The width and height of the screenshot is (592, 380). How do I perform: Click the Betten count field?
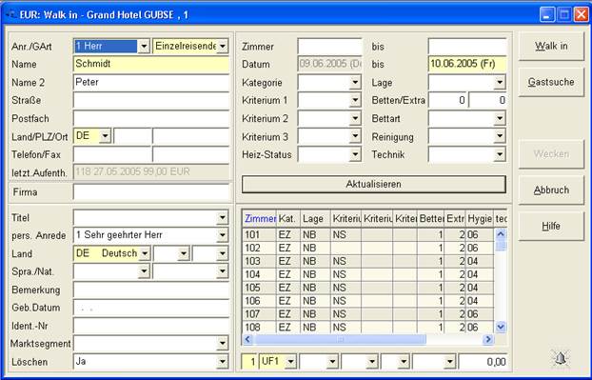(447, 100)
